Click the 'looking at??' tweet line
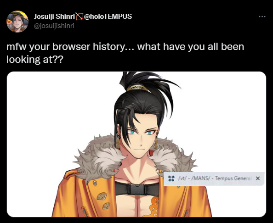This screenshot has width=273, height=223. coord(35,60)
